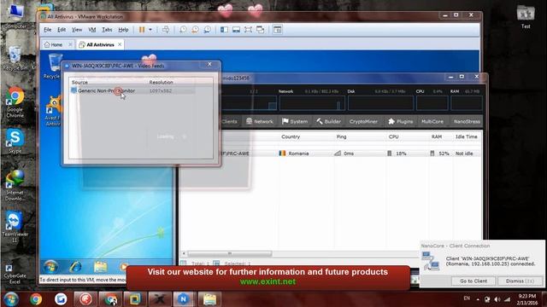This screenshot has height=307, width=547.
Task: Open the VMware Edit menu
Action: point(62,30)
